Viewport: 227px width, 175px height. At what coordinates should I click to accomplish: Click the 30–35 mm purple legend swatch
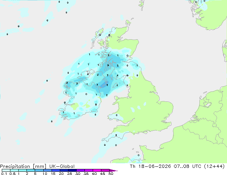click(x=80, y=170)
